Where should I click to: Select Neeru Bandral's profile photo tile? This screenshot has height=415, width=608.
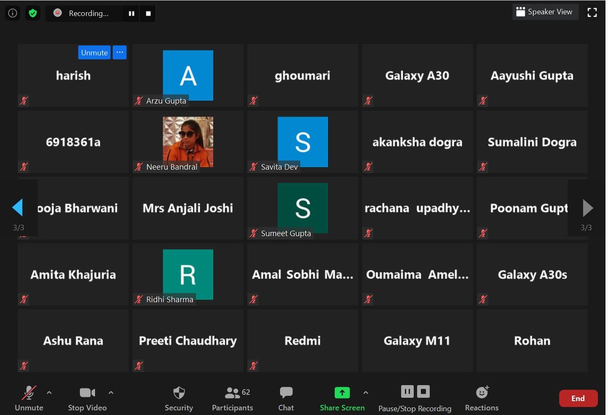click(x=188, y=142)
